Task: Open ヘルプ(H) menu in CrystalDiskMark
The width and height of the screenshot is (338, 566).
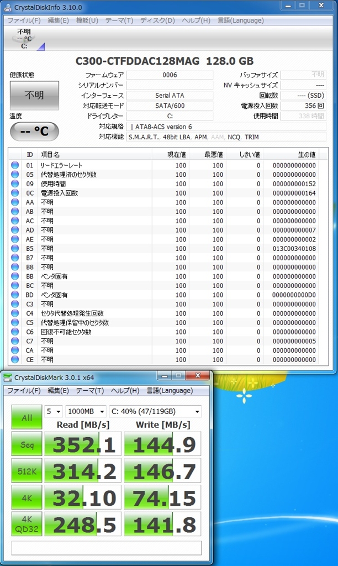Action: pyautogui.click(x=125, y=391)
